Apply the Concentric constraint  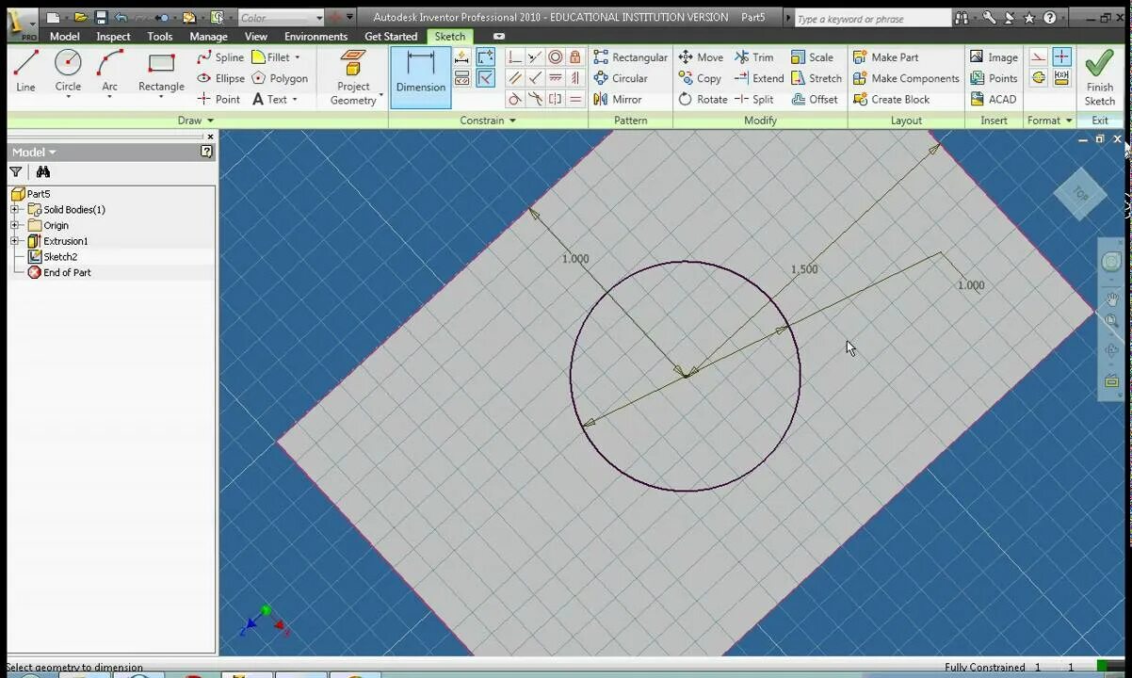coord(556,57)
